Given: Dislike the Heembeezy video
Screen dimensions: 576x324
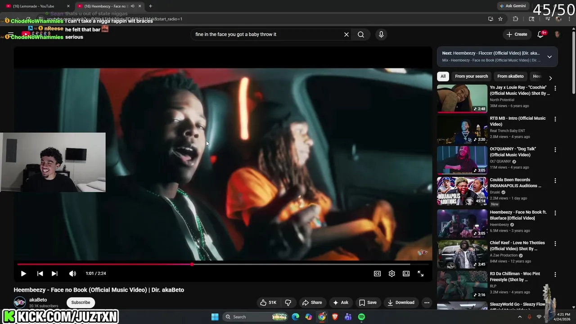Looking at the screenshot, I should tap(288, 302).
